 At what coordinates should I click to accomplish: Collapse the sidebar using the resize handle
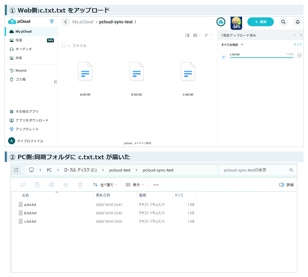[x=55, y=82]
